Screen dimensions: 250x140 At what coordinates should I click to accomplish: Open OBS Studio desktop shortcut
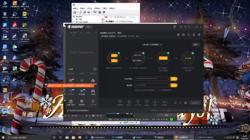pos(15,15)
